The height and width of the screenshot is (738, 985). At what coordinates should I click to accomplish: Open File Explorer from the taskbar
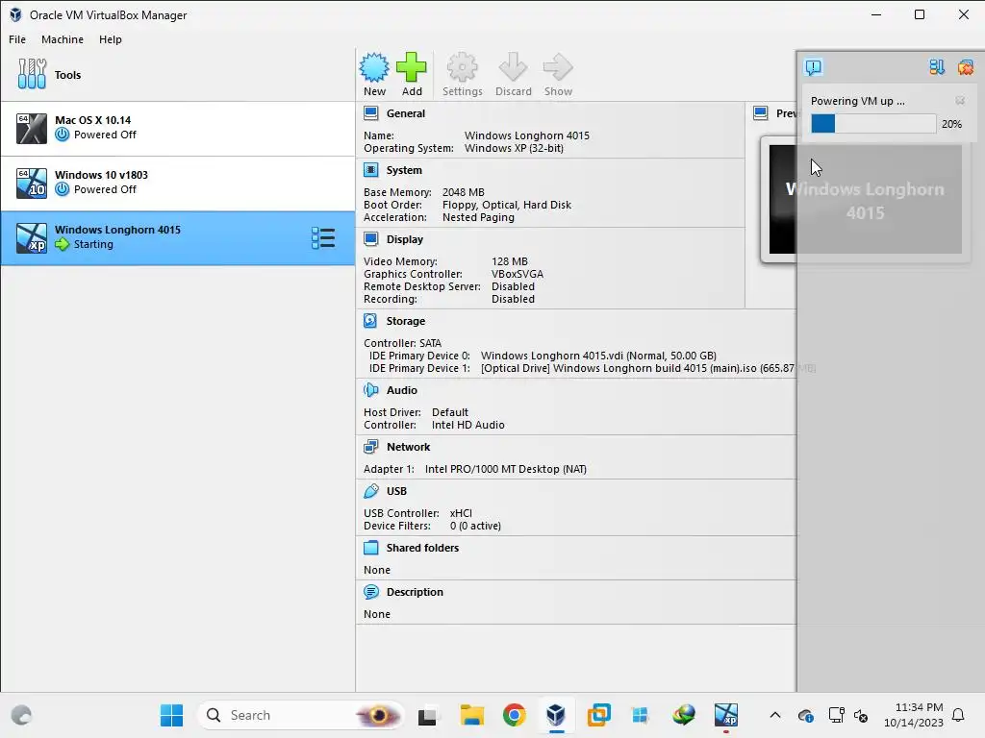click(x=471, y=715)
